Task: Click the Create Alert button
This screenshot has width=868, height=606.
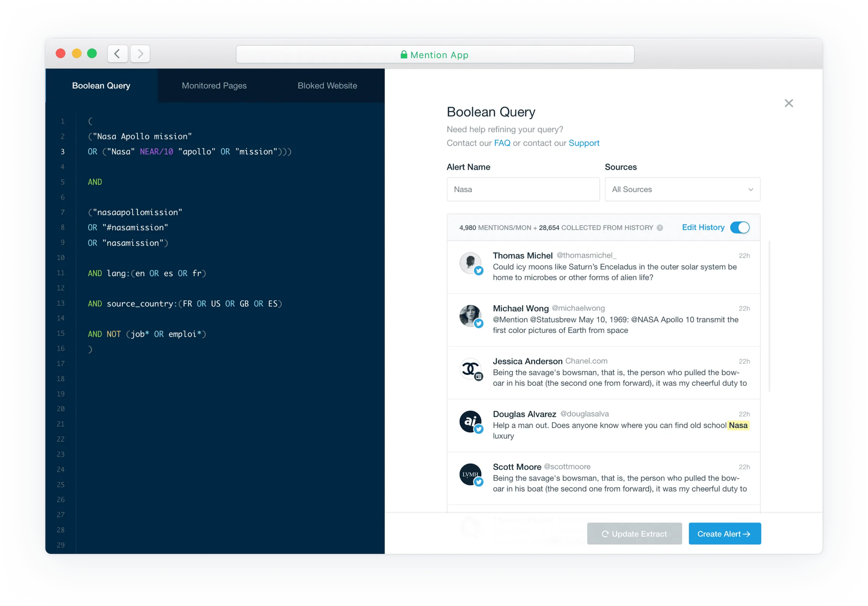Action: click(724, 533)
